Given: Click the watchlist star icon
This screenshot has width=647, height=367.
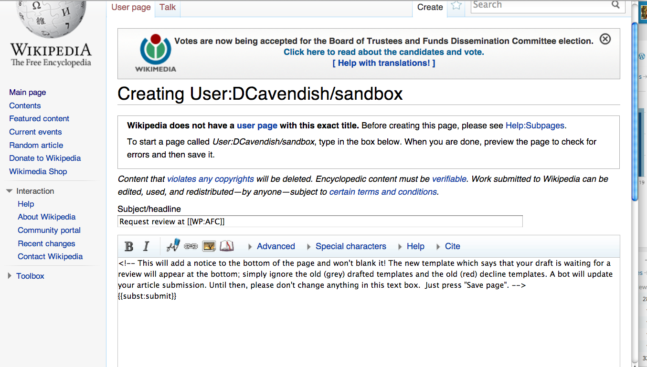Looking at the screenshot, I should point(456,6).
